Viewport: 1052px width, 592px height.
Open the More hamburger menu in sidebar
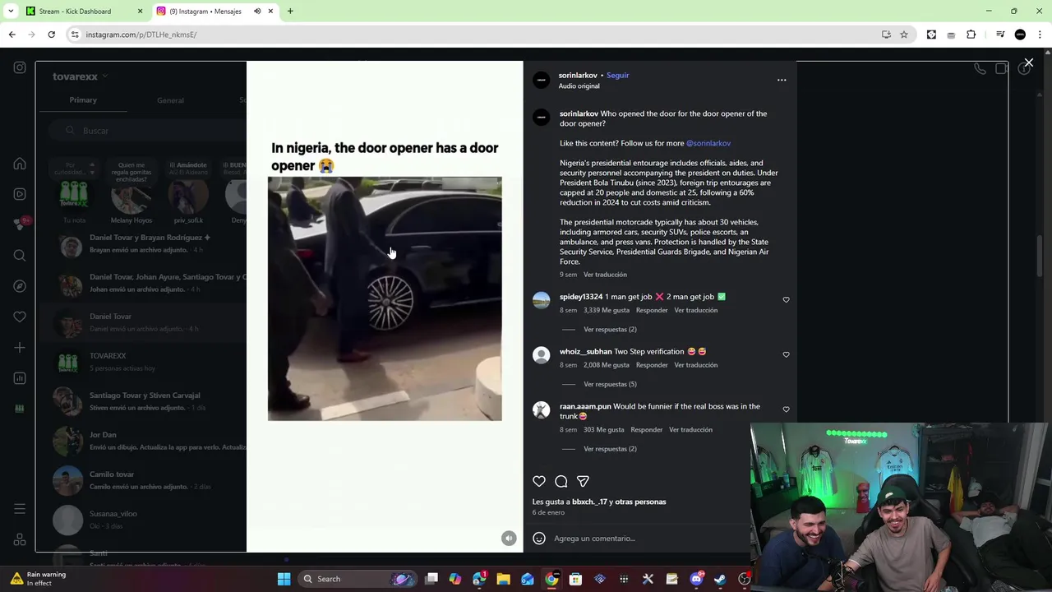click(20, 509)
